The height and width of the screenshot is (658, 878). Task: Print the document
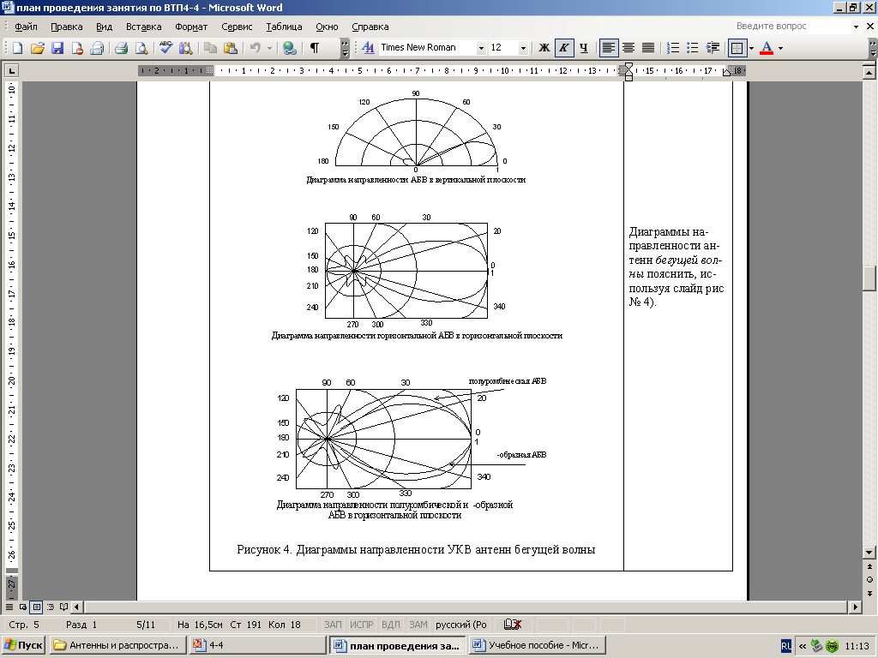121,48
